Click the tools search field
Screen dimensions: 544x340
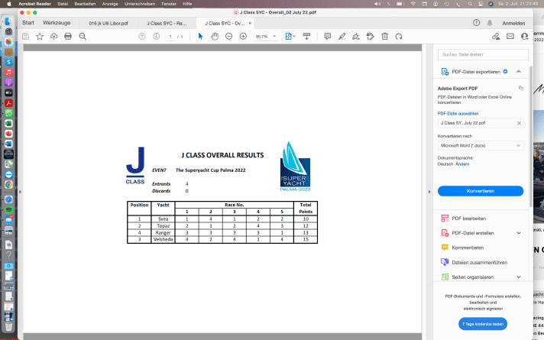point(480,54)
